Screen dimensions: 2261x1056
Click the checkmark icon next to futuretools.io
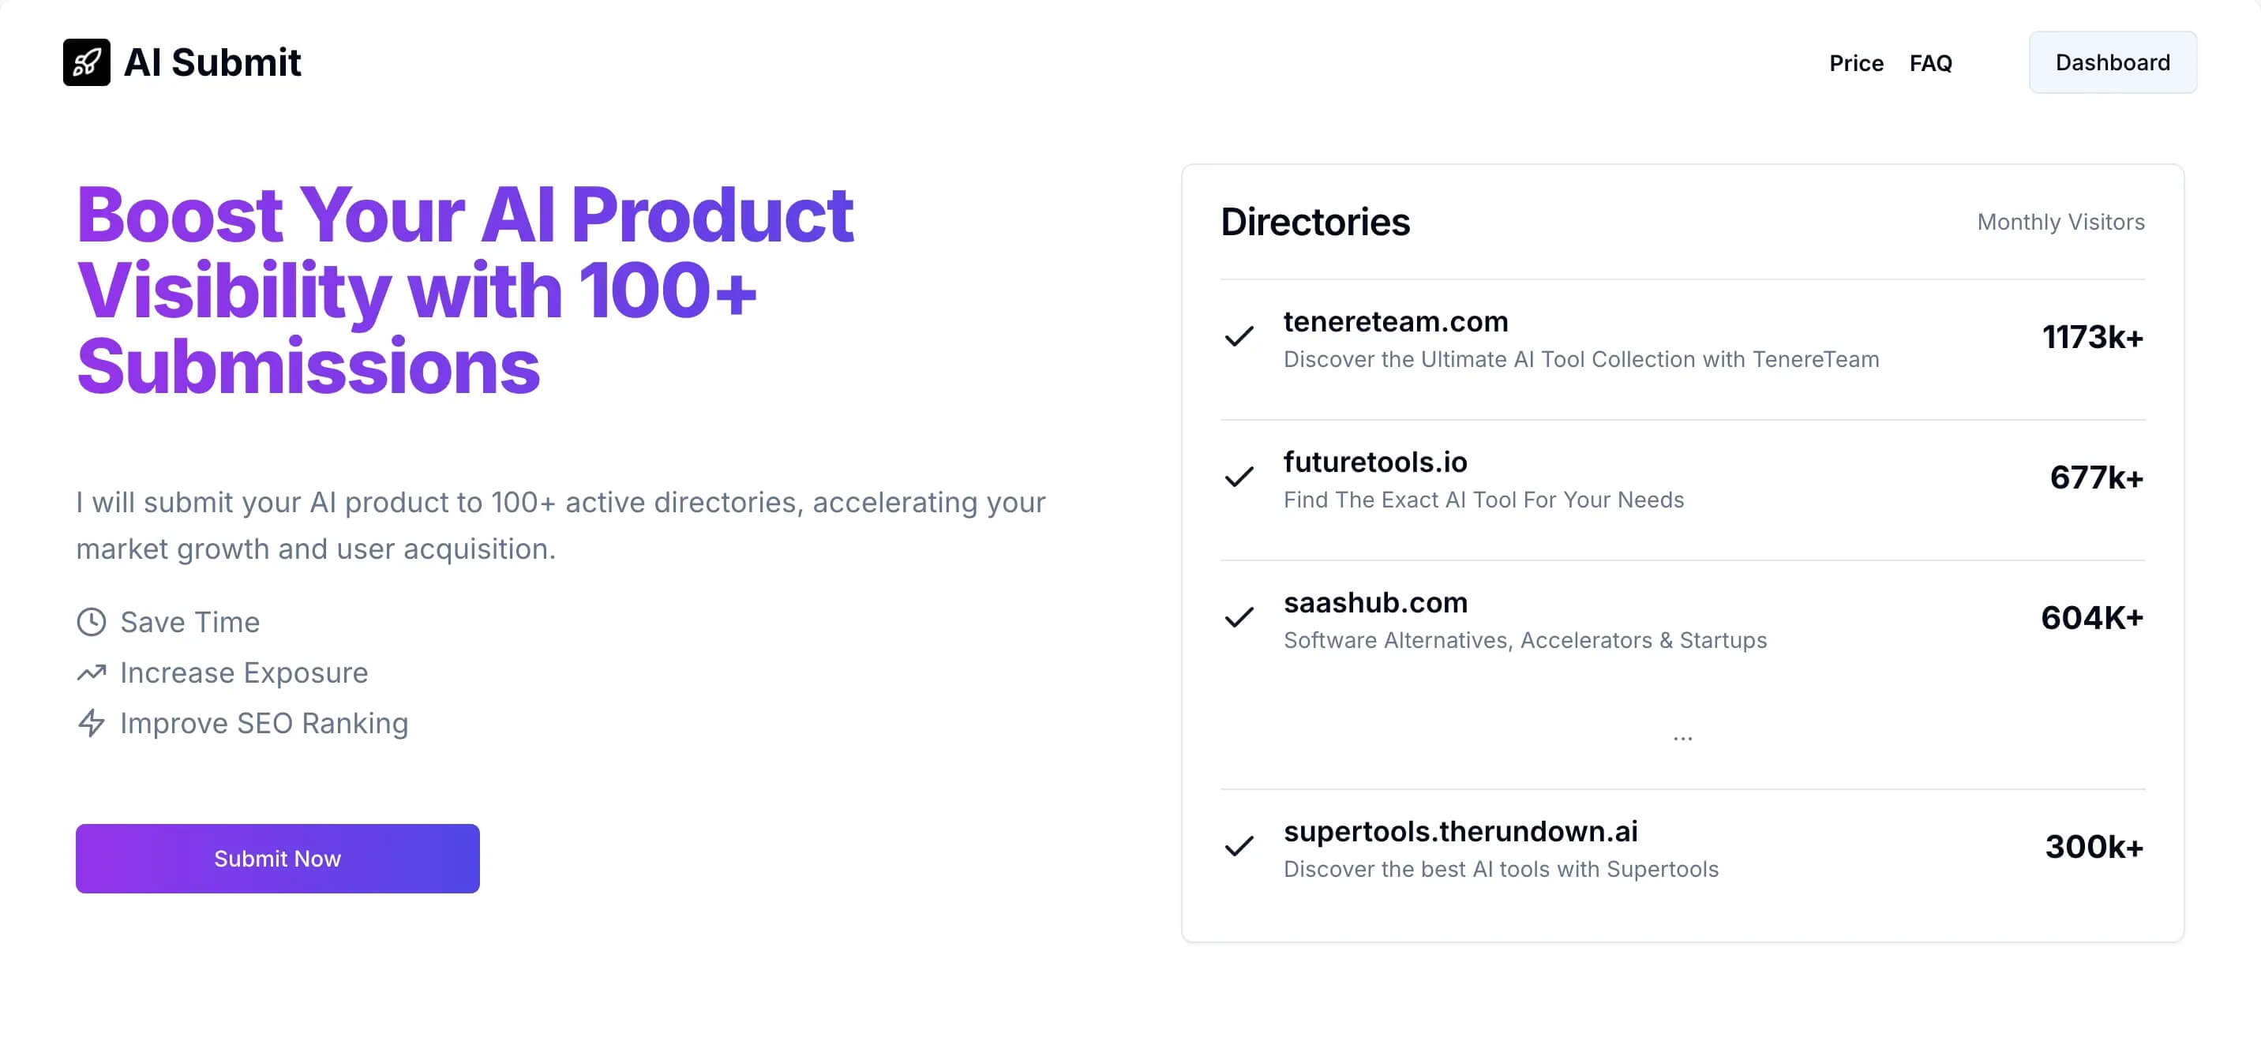pyautogui.click(x=1238, y=479)
